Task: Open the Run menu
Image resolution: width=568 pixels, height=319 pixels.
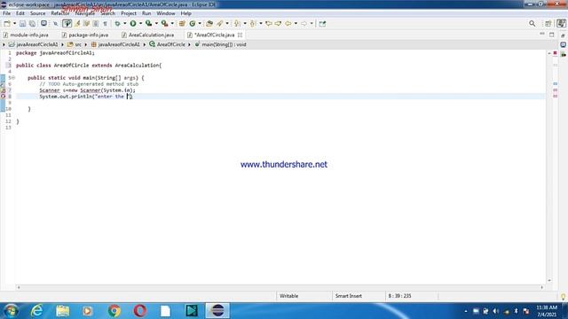Action: tap(146, 13)
